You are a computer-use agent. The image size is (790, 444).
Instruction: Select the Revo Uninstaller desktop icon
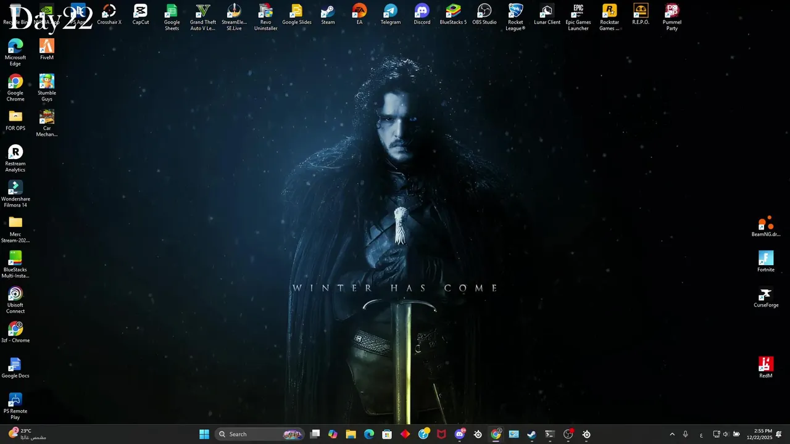265,17
